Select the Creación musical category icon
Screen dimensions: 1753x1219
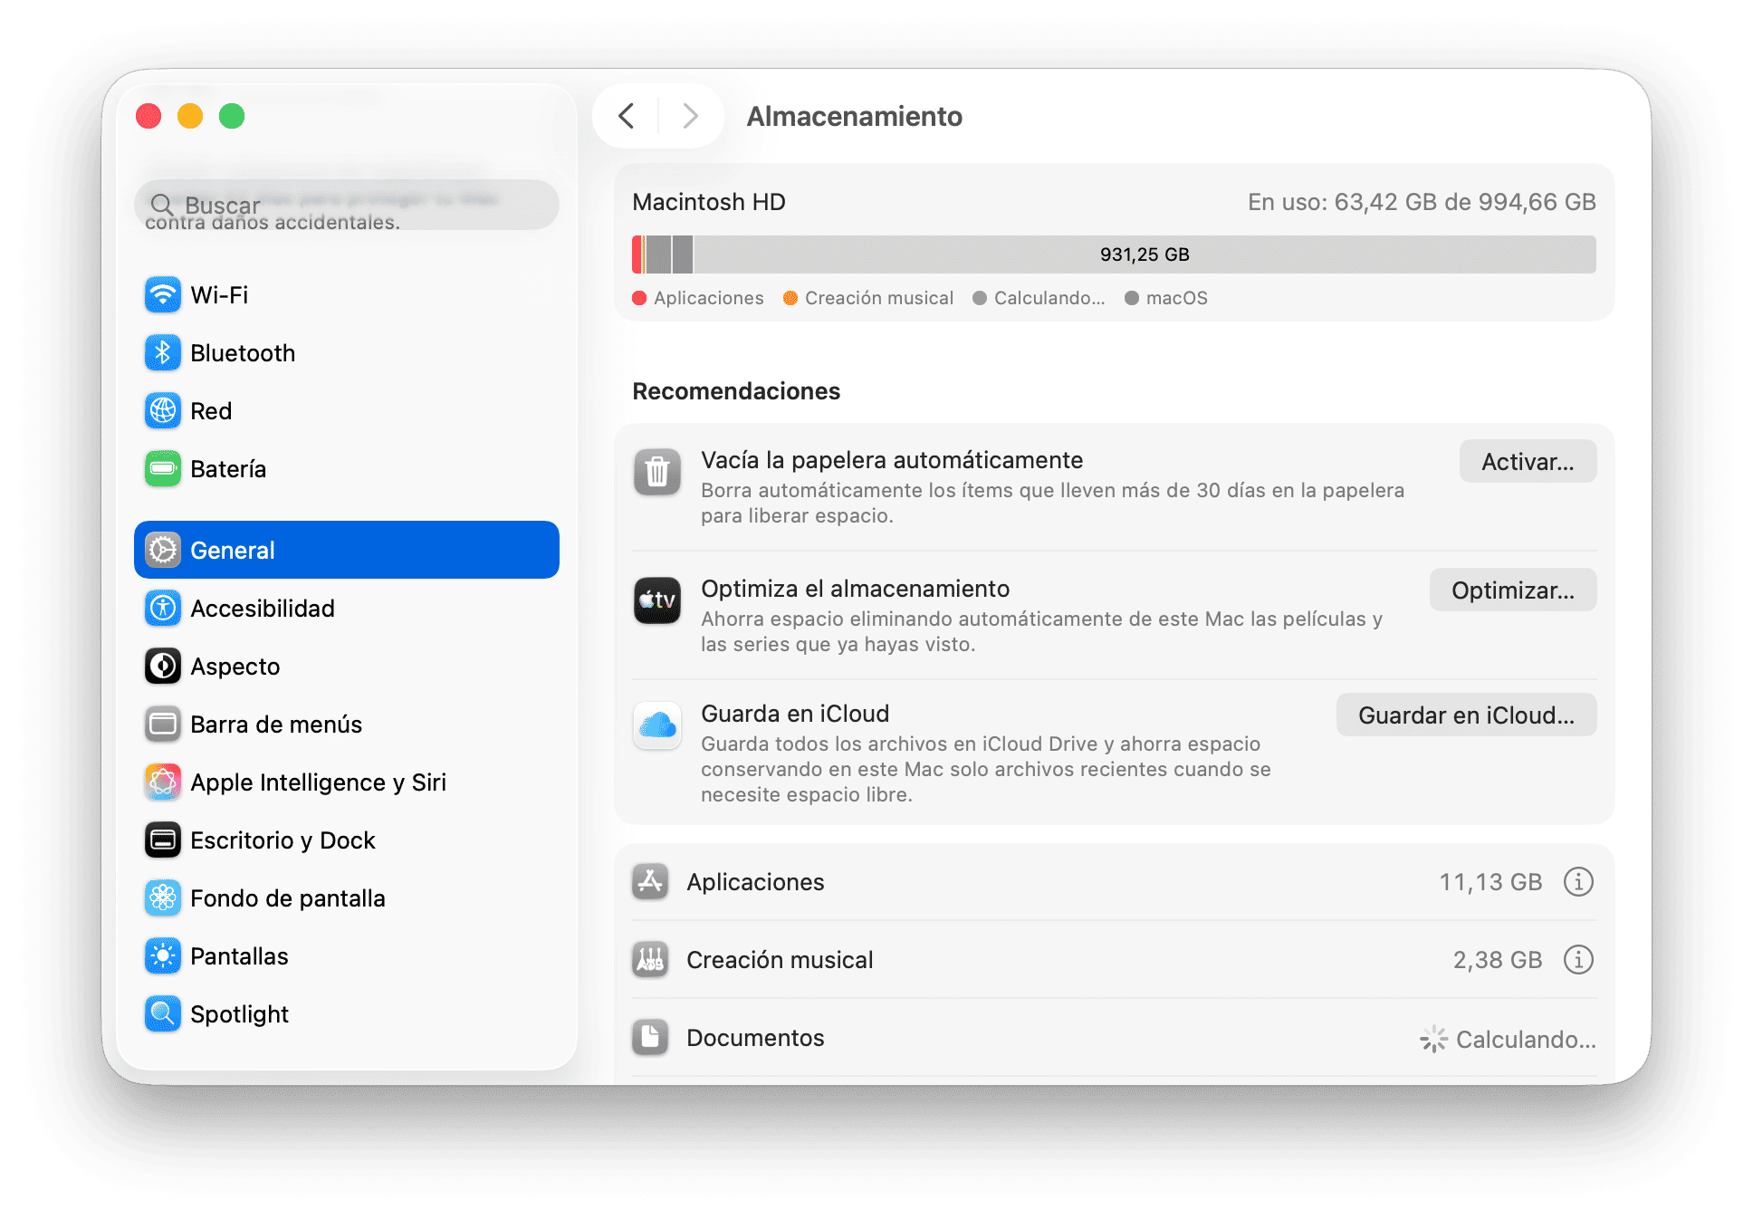[650, 959]
